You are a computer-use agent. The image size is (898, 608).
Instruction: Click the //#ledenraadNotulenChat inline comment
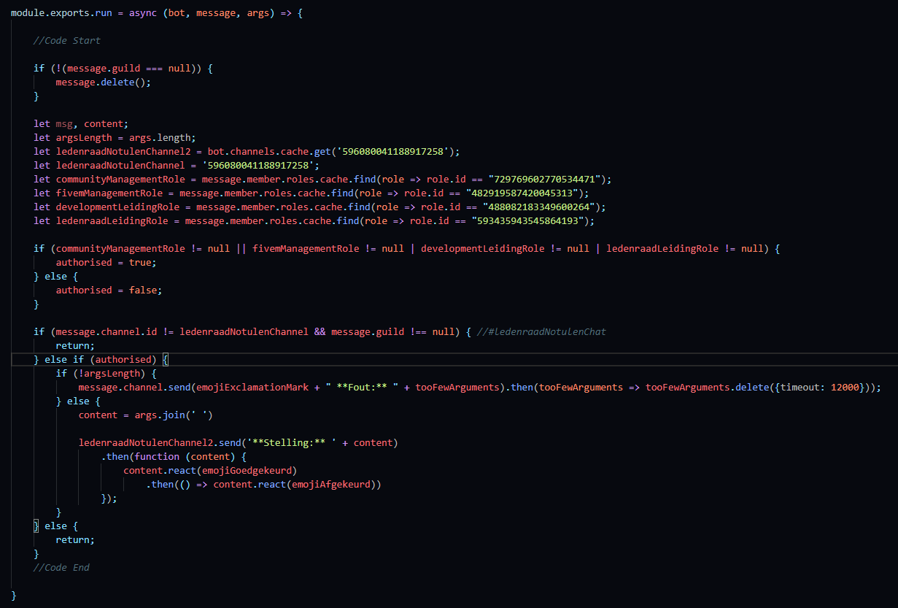pyautogui.click(x=542, y=332)
